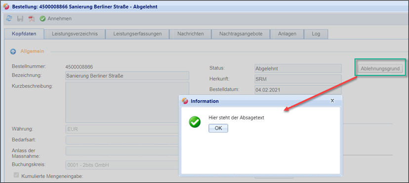
Task: Open the Anlagen tab
Action: click(x=287, y=34)
